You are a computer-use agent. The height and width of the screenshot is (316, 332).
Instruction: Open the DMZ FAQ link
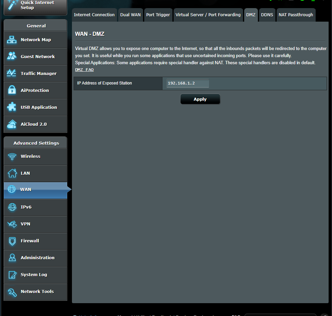[x=84, y=70]
